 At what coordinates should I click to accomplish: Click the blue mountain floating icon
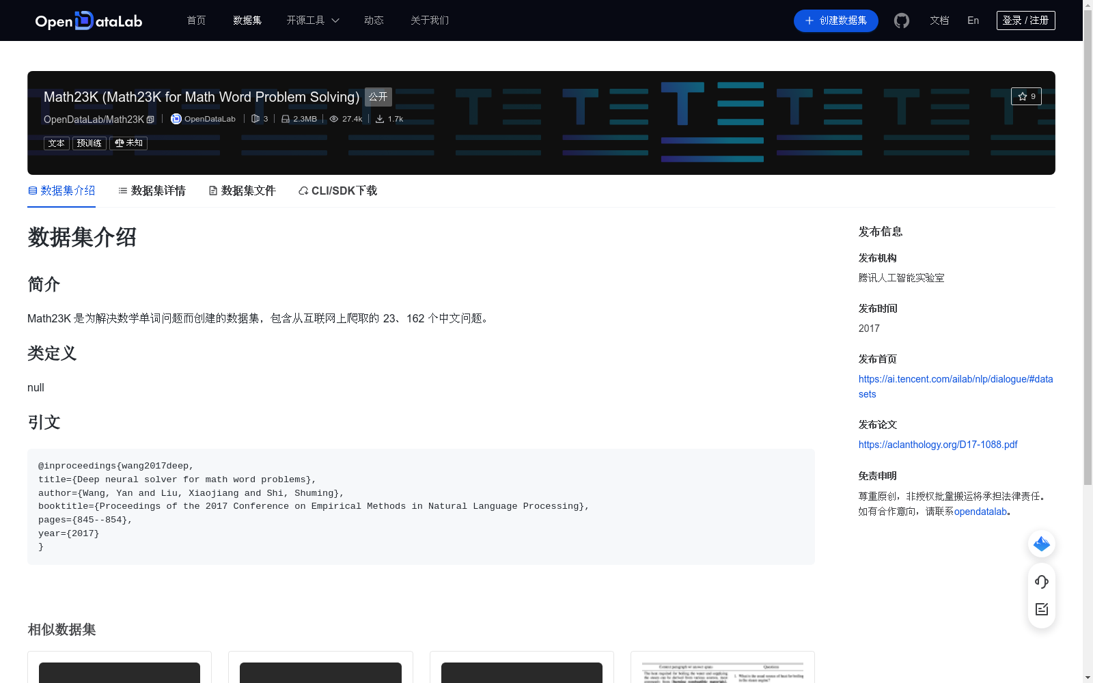1041,544
